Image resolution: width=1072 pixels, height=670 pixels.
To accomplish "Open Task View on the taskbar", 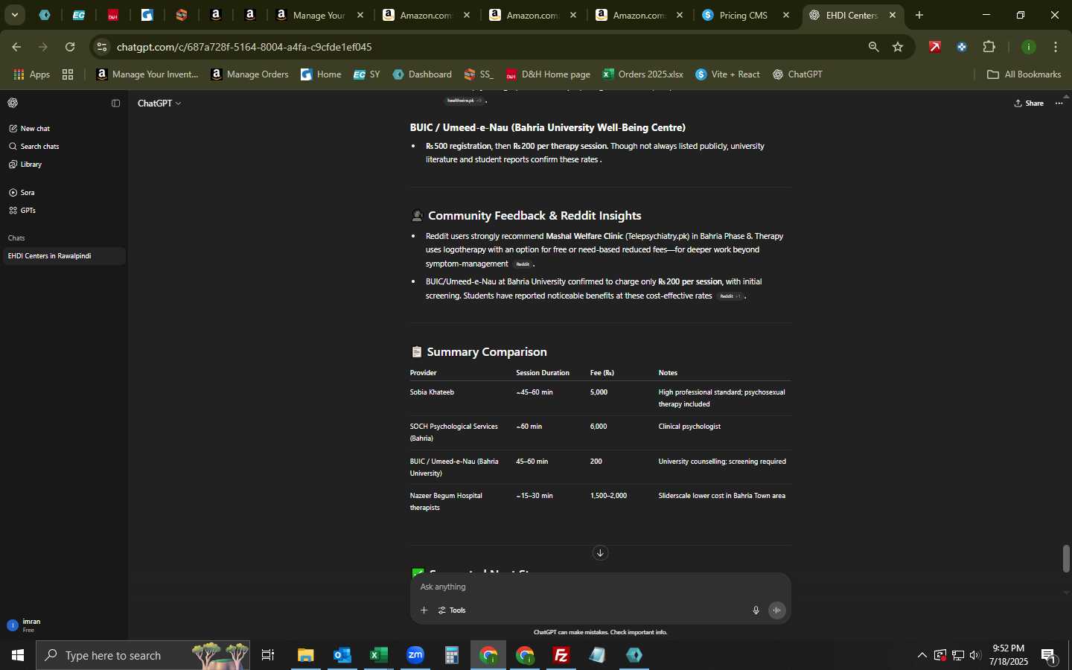I will pyautogui.click(x=268, y=655).
